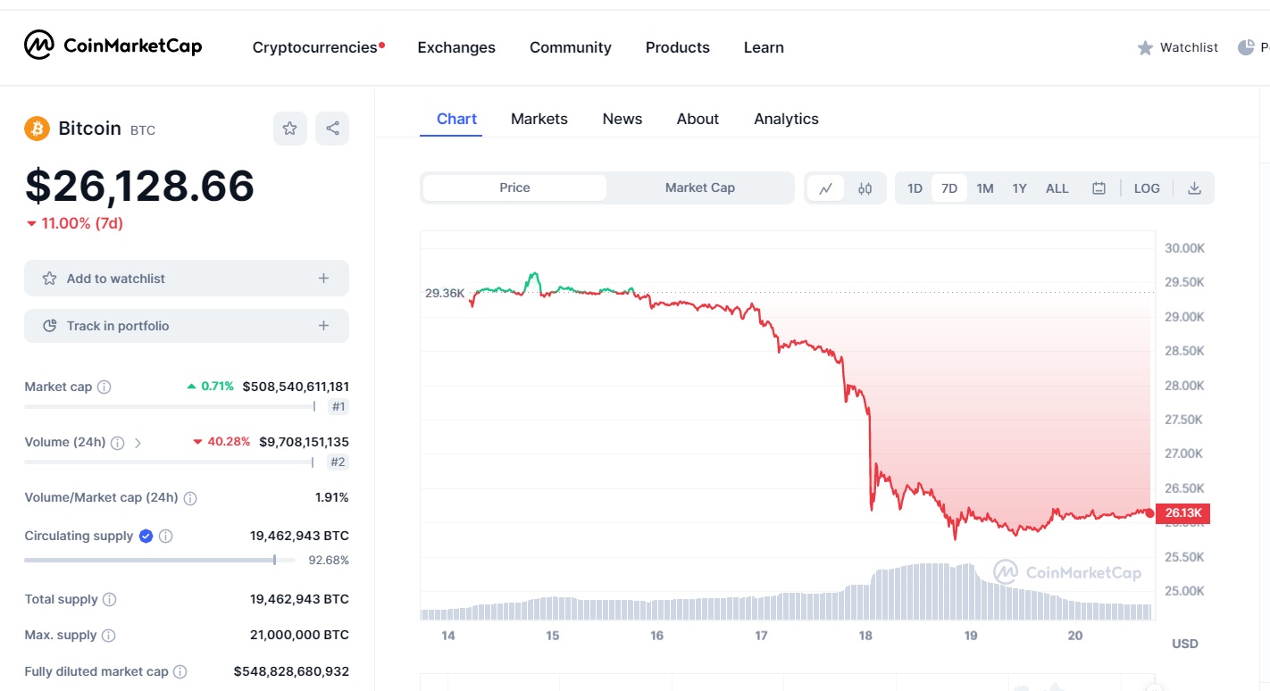The width and height of the screenshot is (1270, 691).
Task: Click the orange Bitcoin coin icon
Action: point(37,129)
